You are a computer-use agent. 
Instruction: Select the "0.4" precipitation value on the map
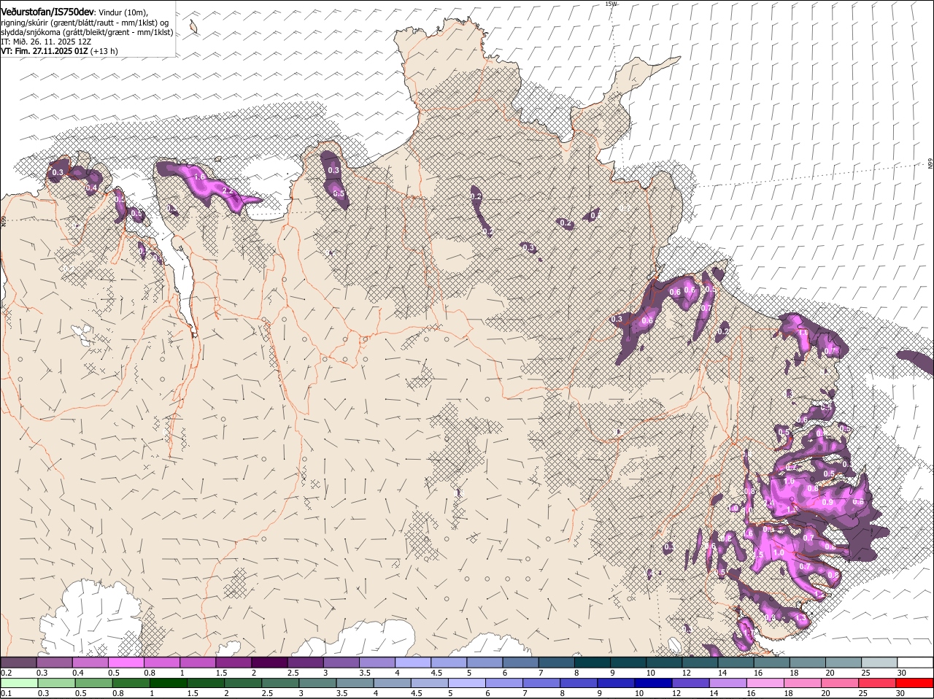coord(91,188)
